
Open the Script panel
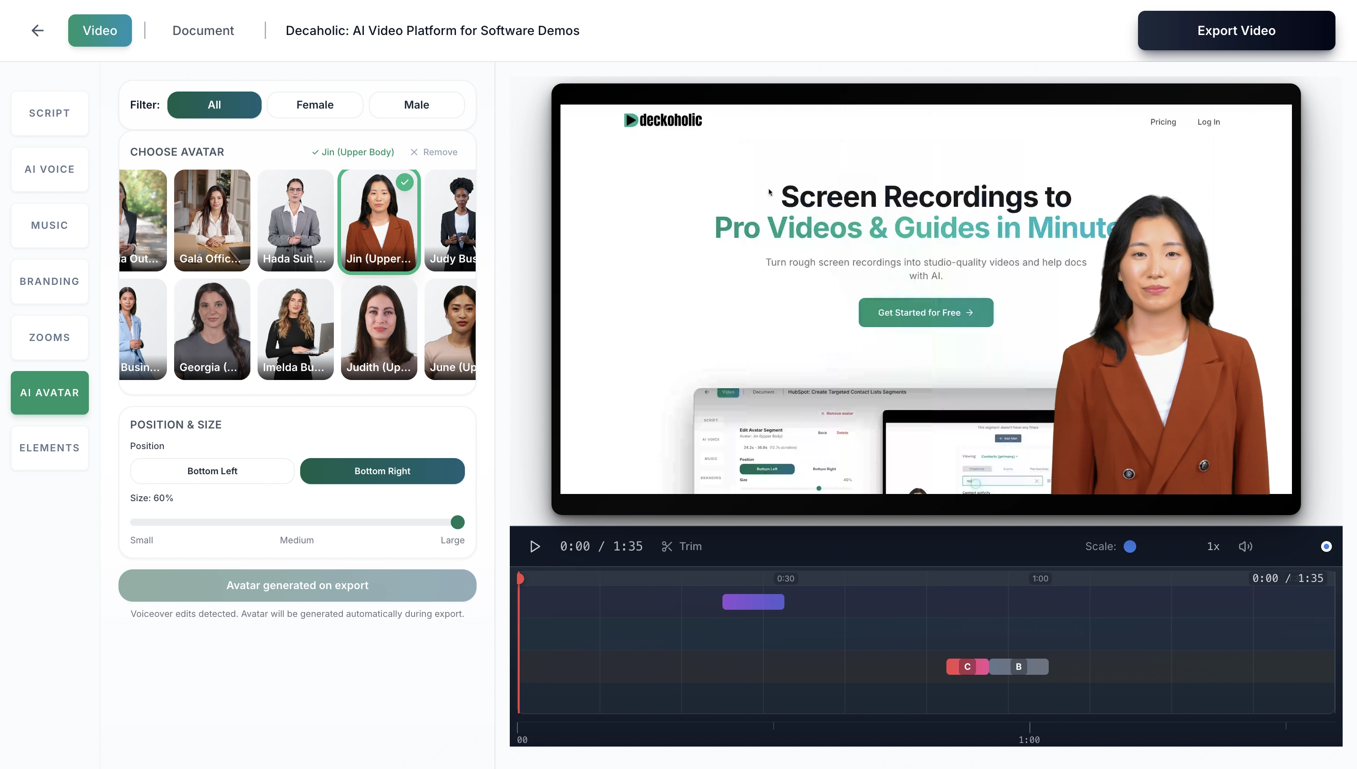(49, 113)
